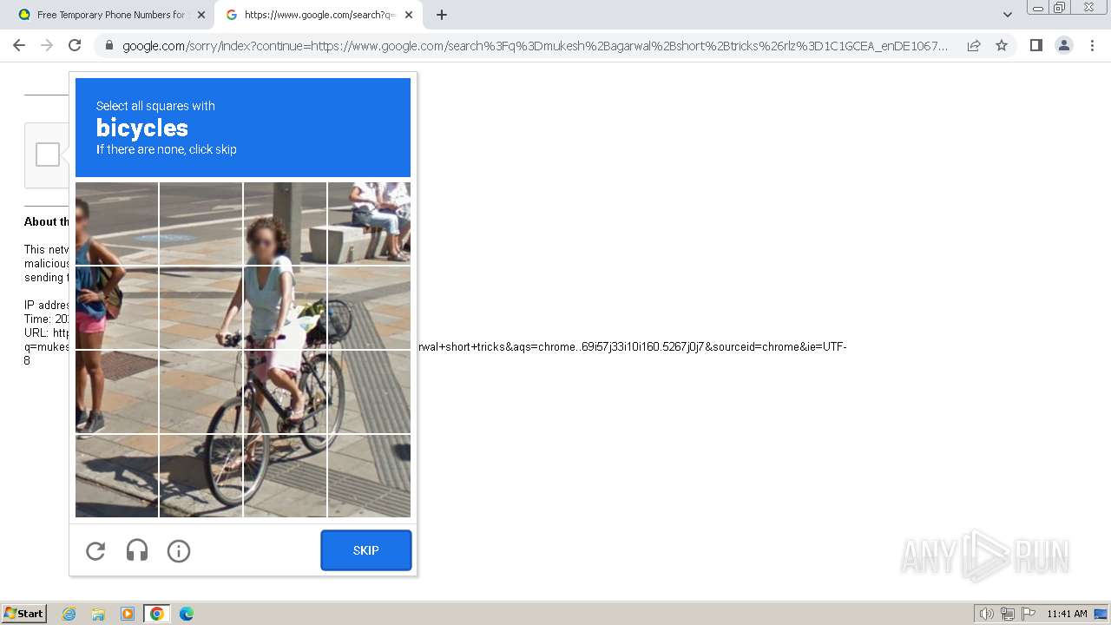Click the Chrome taskbar icon
This screenshot has width=1111, height=625.
(x=157, y=614)
